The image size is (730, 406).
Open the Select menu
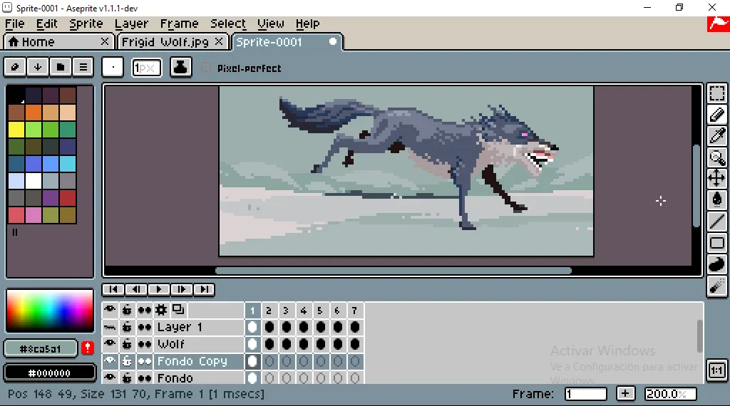[x=228, y=24]
